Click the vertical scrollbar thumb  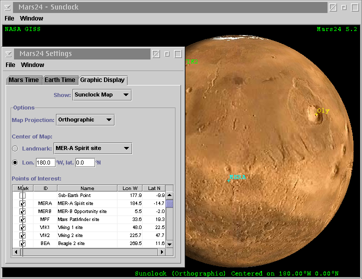169,204
